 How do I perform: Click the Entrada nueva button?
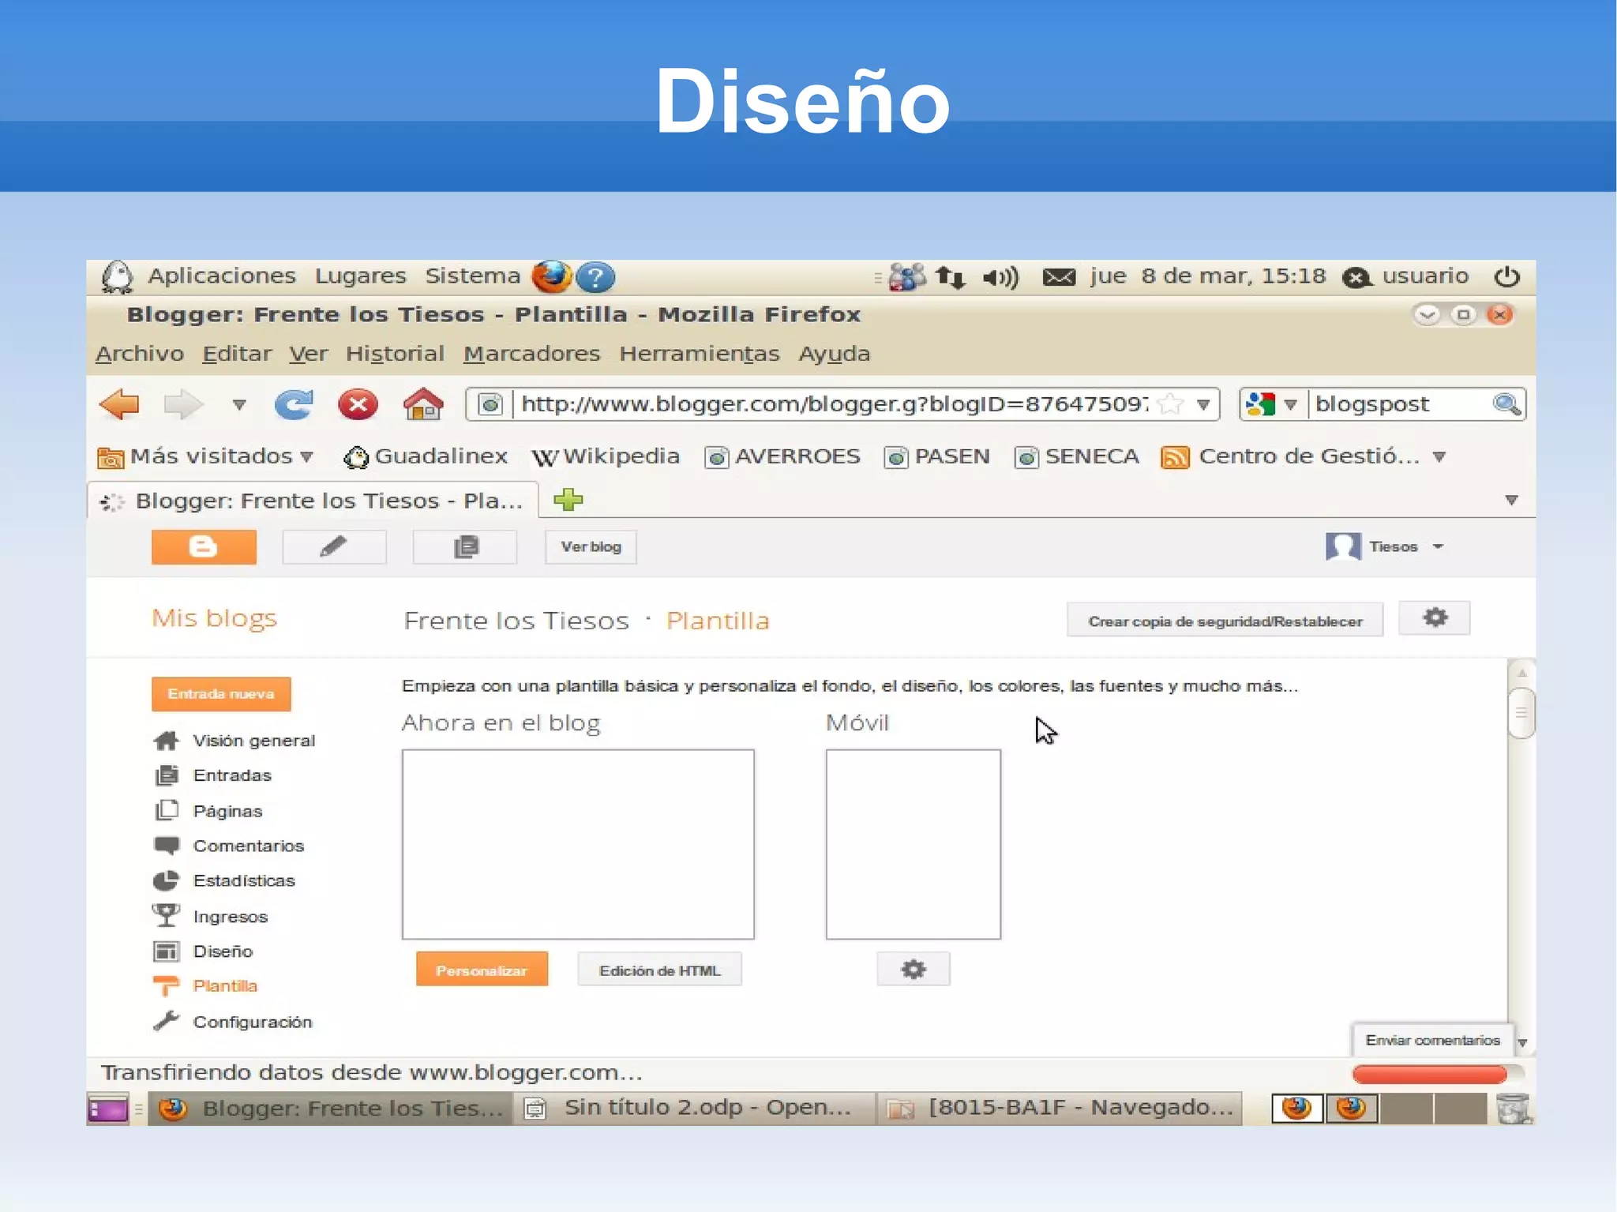[221, 694]
